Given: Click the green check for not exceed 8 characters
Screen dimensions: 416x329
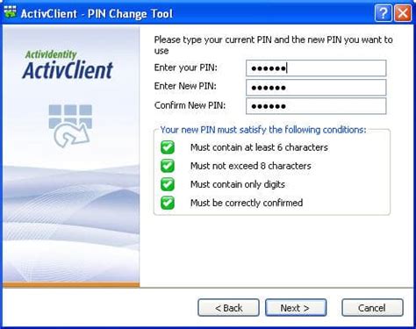Looking at the screenshot, I should pyautogui.click(x=168, y=166).
